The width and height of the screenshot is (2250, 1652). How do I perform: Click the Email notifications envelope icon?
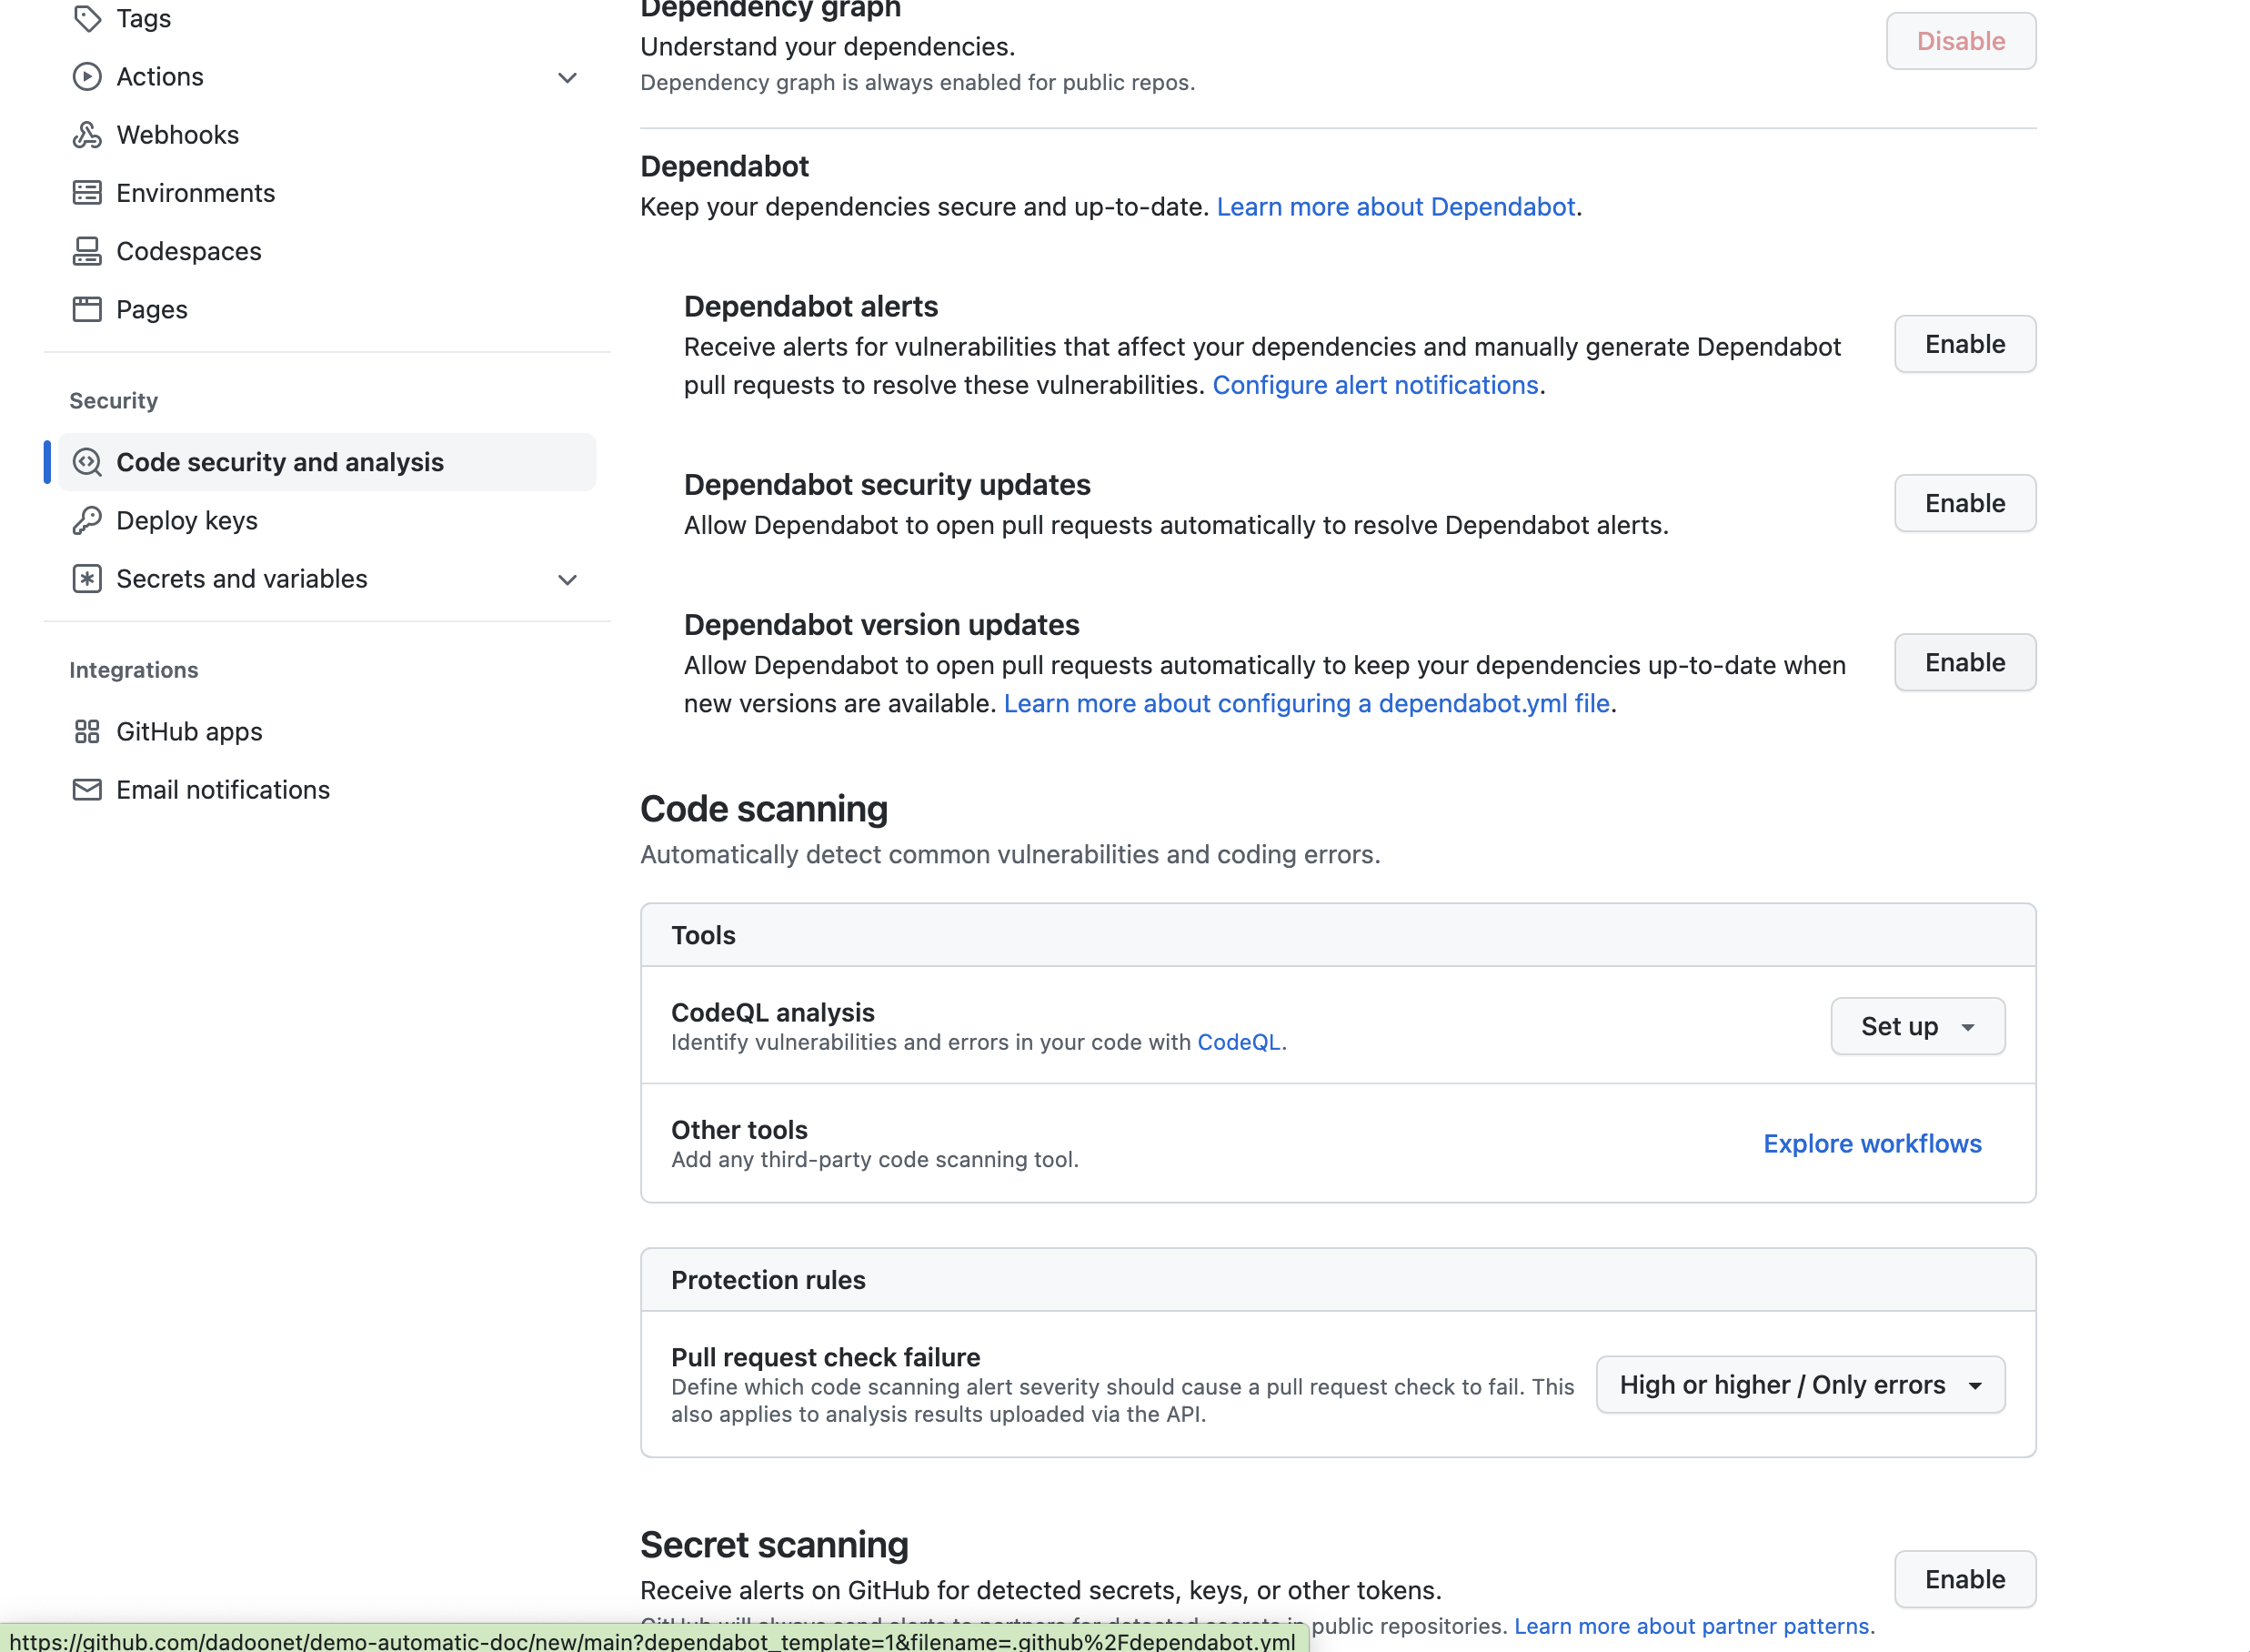87,790
